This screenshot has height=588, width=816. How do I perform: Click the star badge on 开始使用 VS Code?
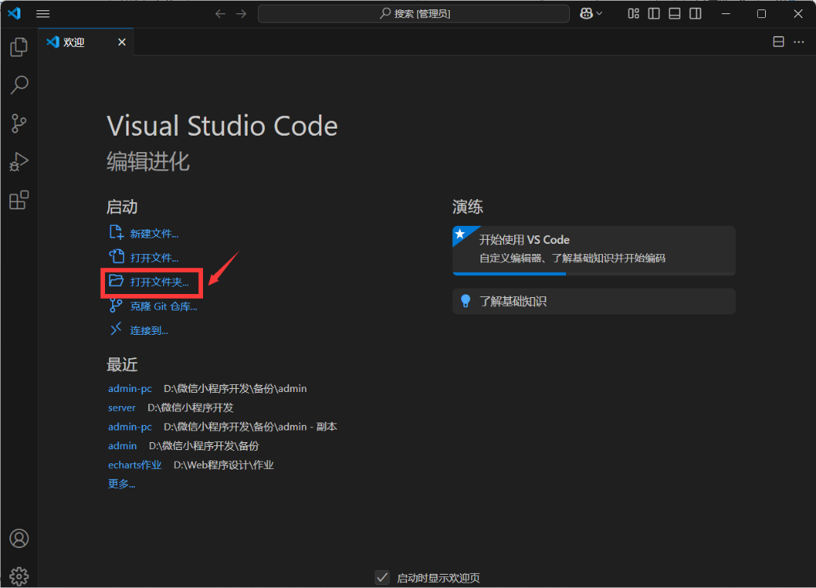(460, 234)
